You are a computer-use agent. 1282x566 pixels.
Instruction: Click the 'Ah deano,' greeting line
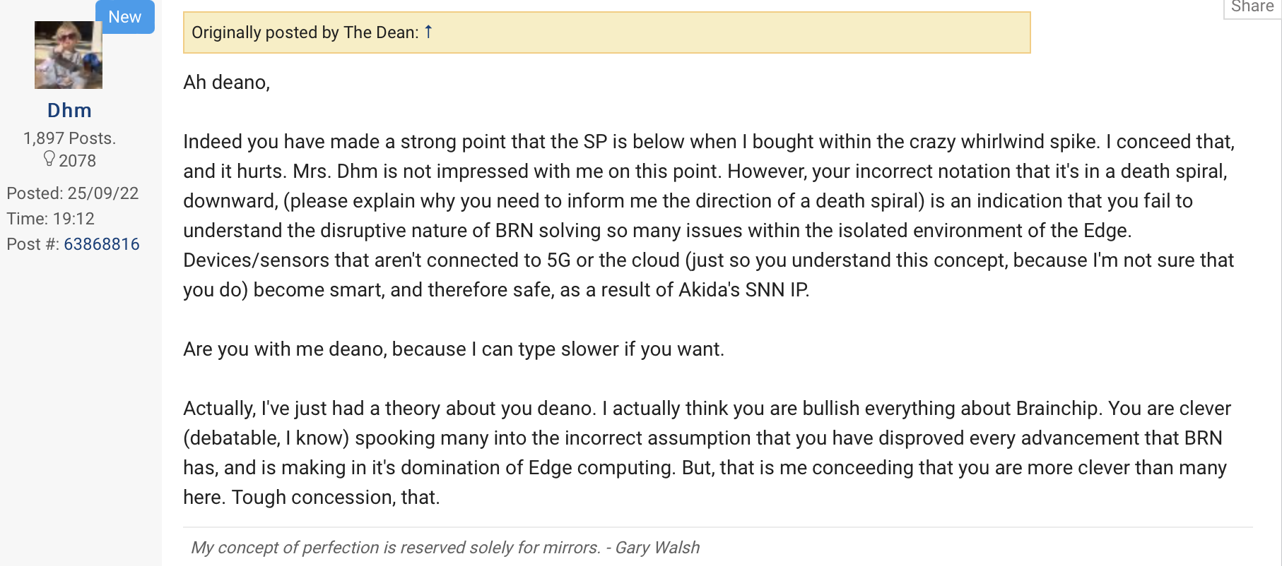[x=226, y=83]
